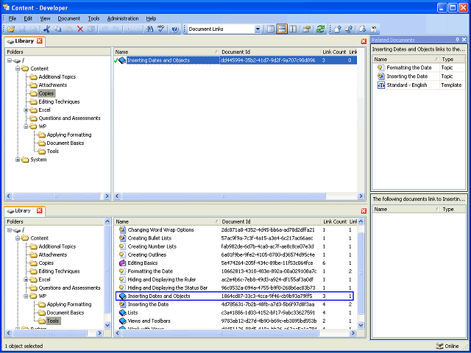Click scroll down arrow of lower document list
Image resolution: width=471 pixels, height=353 pixels.
[x=361, y=325]
